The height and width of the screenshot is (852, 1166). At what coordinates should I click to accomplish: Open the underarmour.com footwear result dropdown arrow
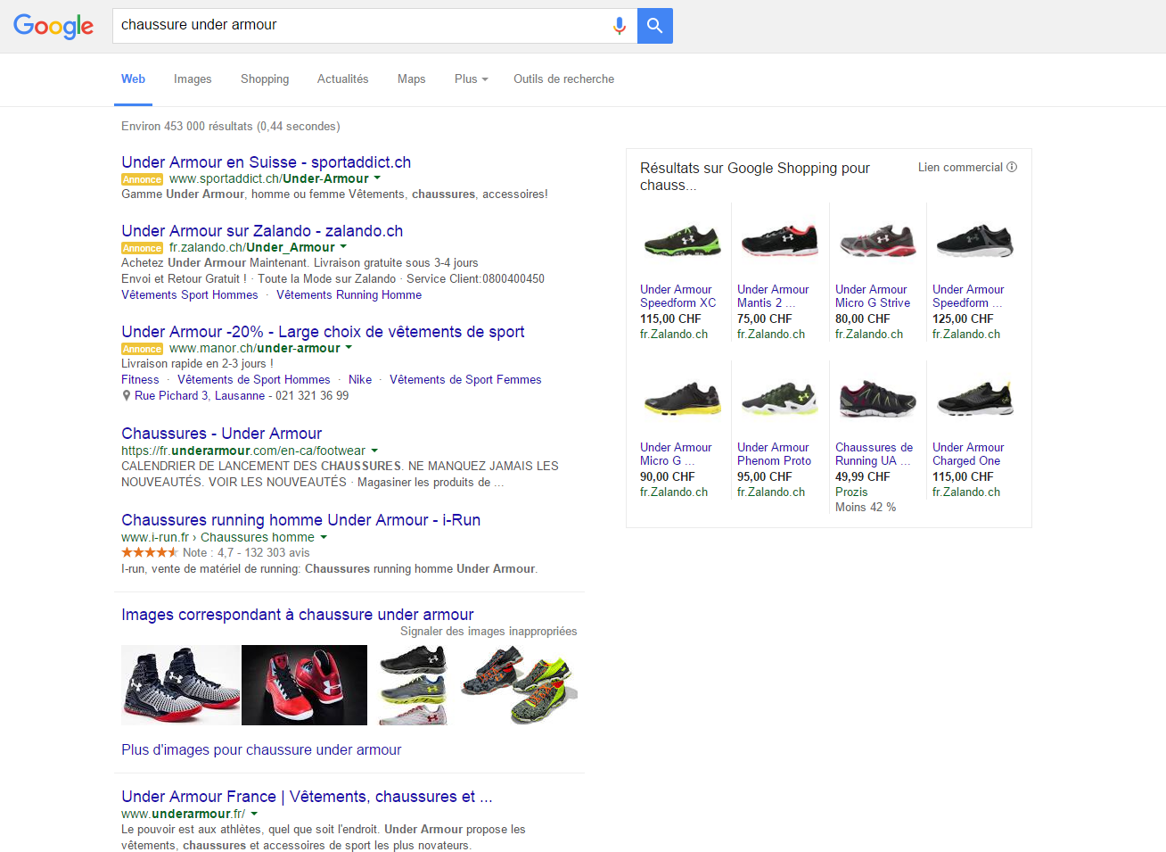374,451
